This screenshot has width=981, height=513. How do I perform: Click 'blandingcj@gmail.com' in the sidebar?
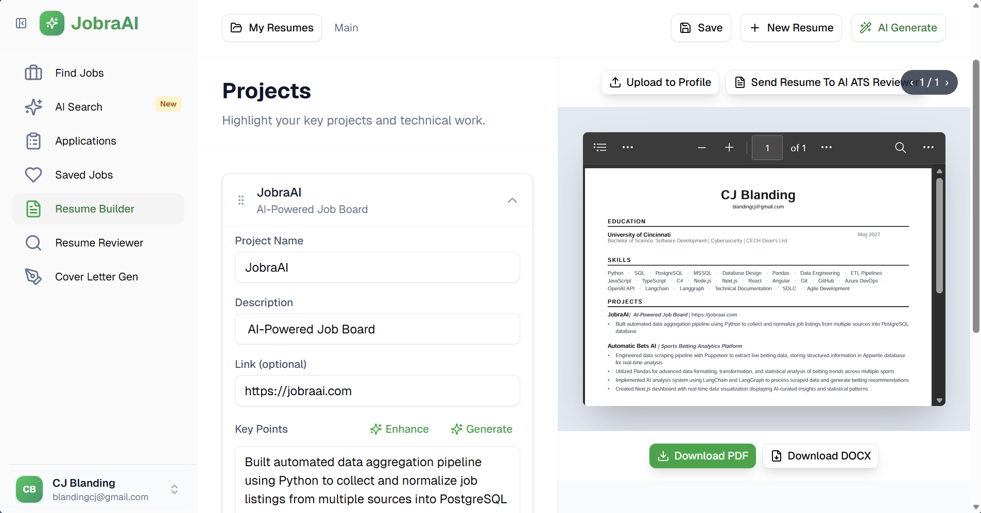pos(100,497)
